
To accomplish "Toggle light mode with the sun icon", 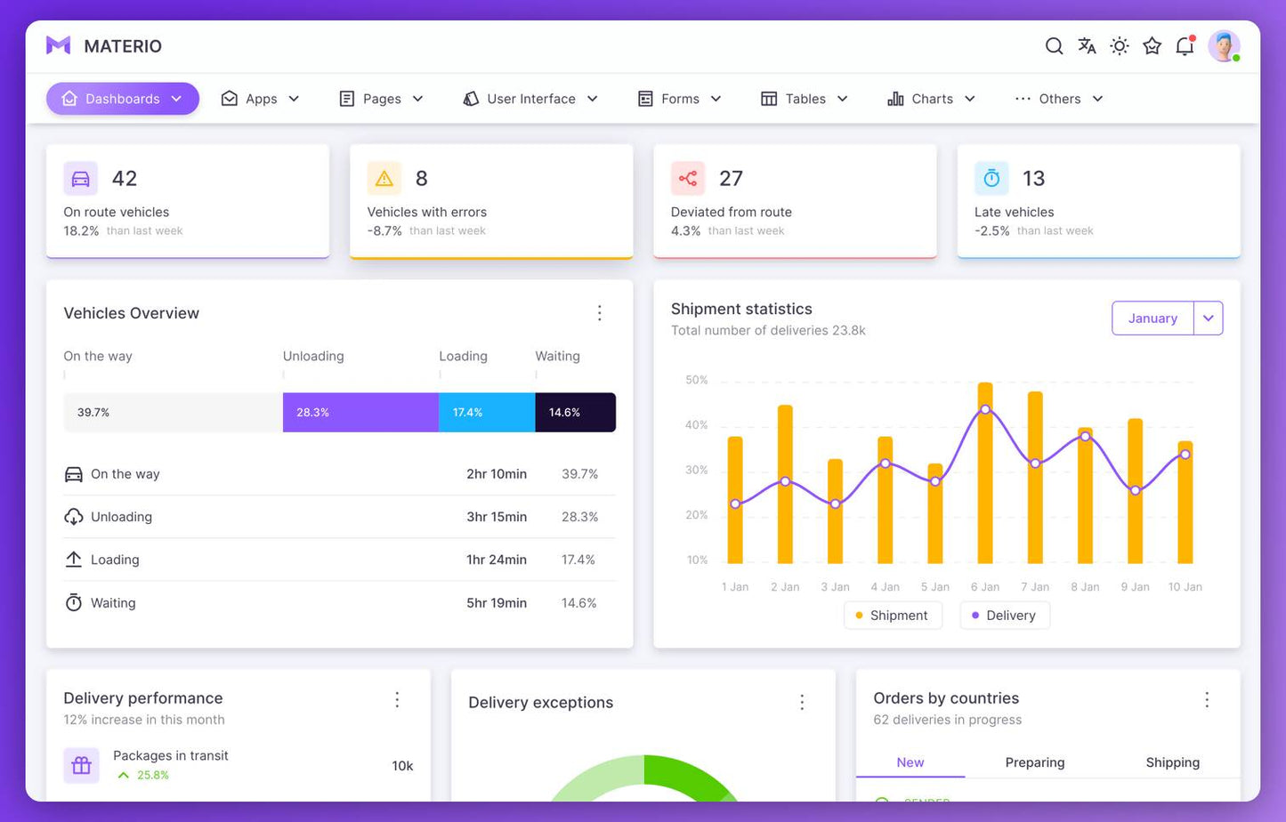I will [1120, 46].
